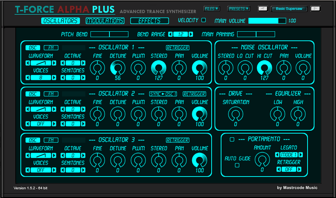
Task: Select previous waveform for Oscillator 1
Action: pos(28,63)
